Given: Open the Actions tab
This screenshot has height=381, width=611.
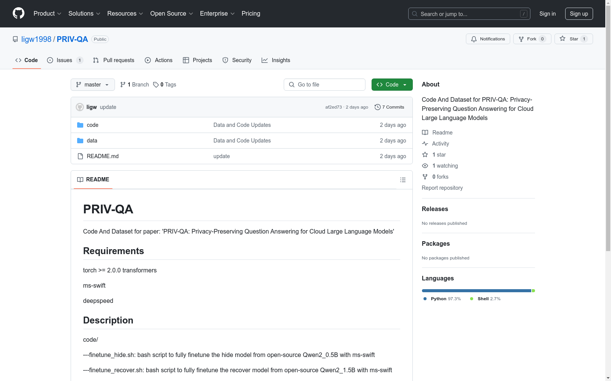Looking at the screenshot, I should click(158, 60).
